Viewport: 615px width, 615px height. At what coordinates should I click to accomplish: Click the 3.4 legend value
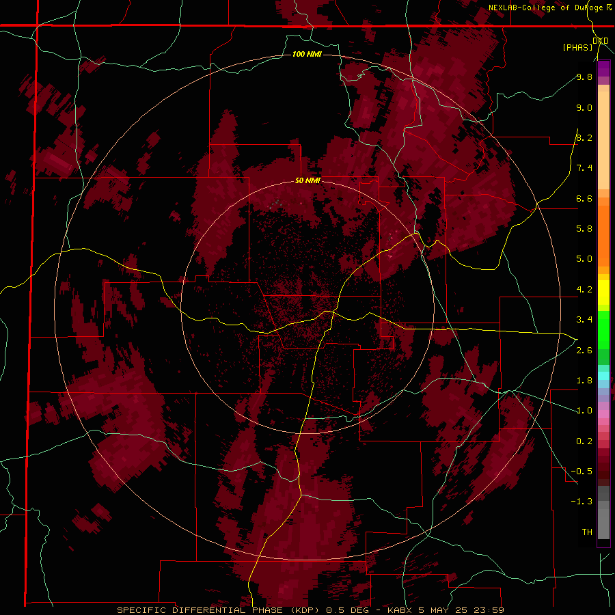584,320
